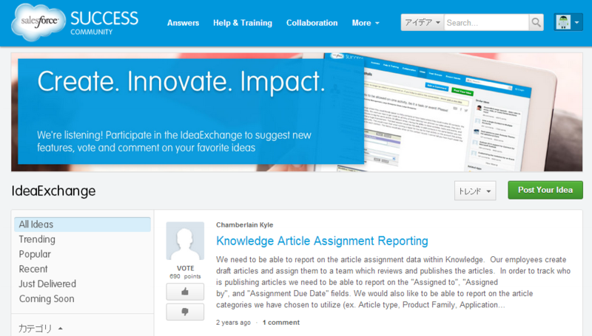Open the 1 comment link
This screenshot has width=592, height=336.
pyautogui.click(x=281, y=323)
